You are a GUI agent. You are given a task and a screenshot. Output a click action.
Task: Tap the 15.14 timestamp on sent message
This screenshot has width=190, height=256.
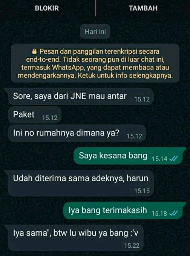coord(159,159)
